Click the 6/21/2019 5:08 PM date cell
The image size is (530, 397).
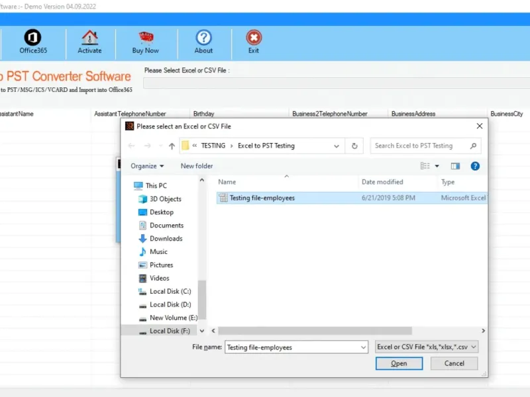(388, 198)
